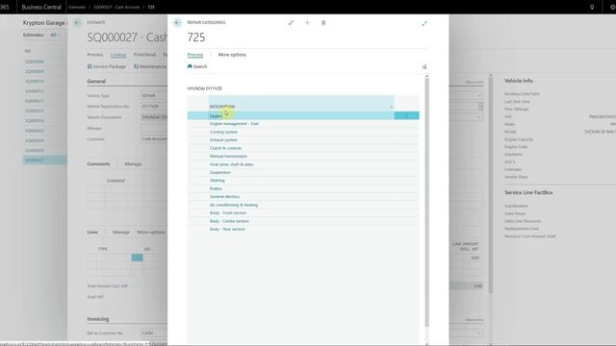The height and width of the screenshot is (346, 616).
Task: Select the Steering row
Action: [303, 181]
